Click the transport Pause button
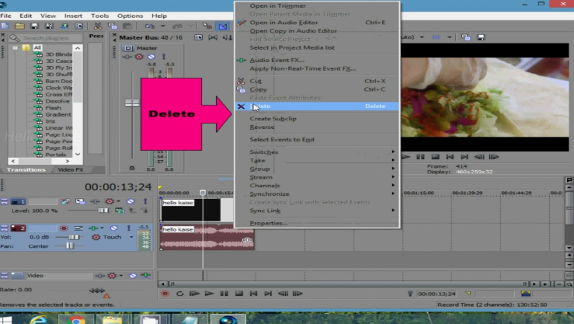The width and height of the screenshot is (574, 324). click(224, 294)
